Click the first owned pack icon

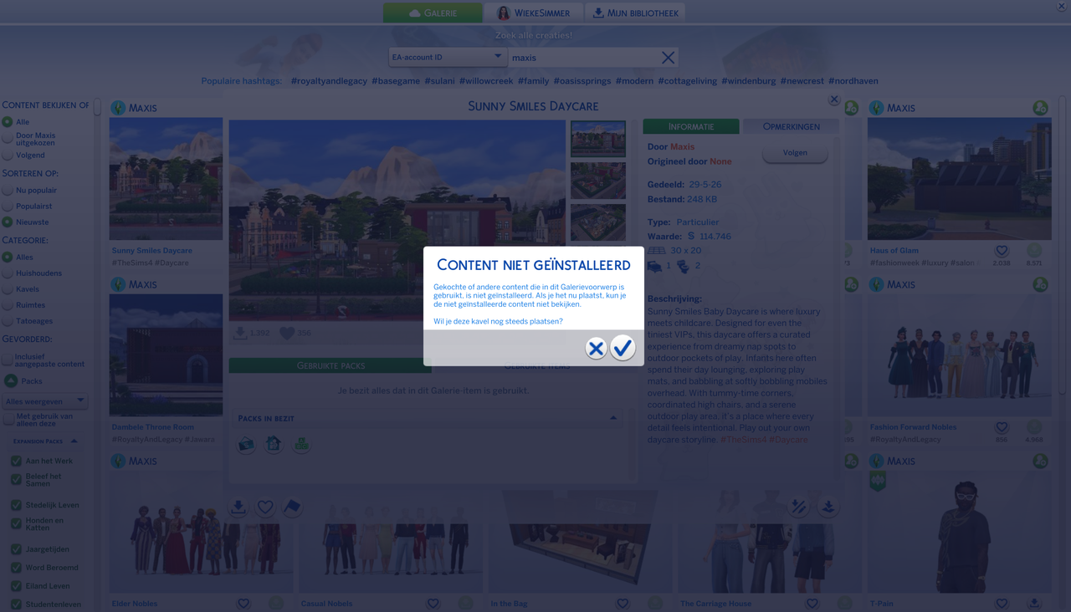246,444
